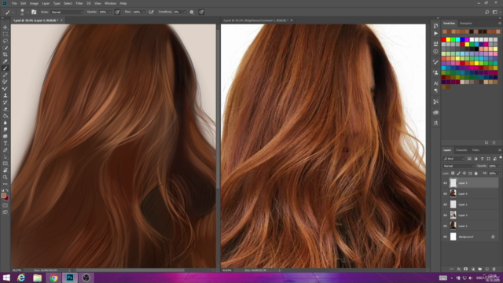Select the Rectangular Marquee tool

pyautogui.click(x=6, y=34)
